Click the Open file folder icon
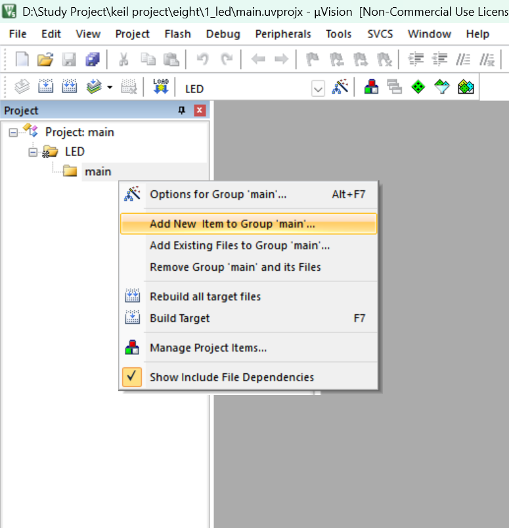Viewport: 509px width, 528px height. click(45, 60)
